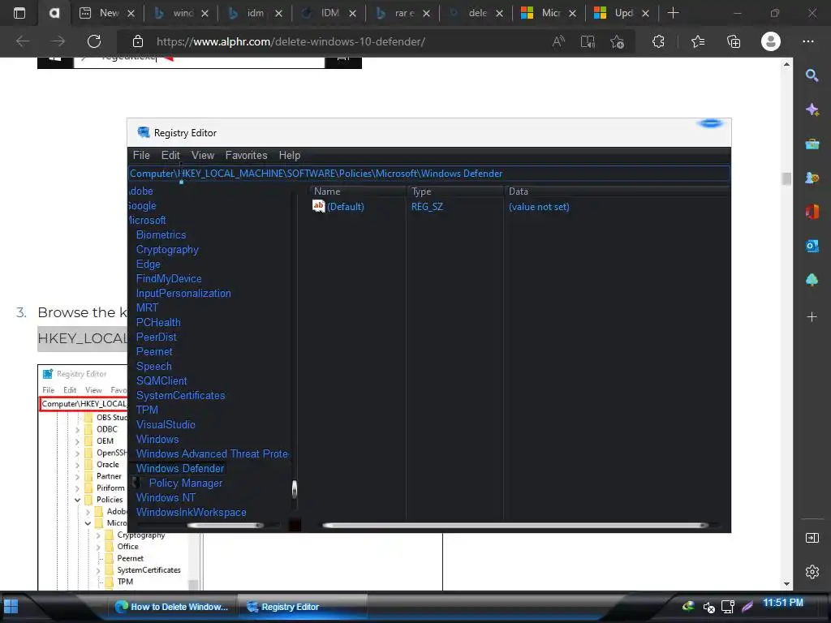Viewport: 831px width, 623px height.
Task: Click the Type column header
Action: [455, 191]
